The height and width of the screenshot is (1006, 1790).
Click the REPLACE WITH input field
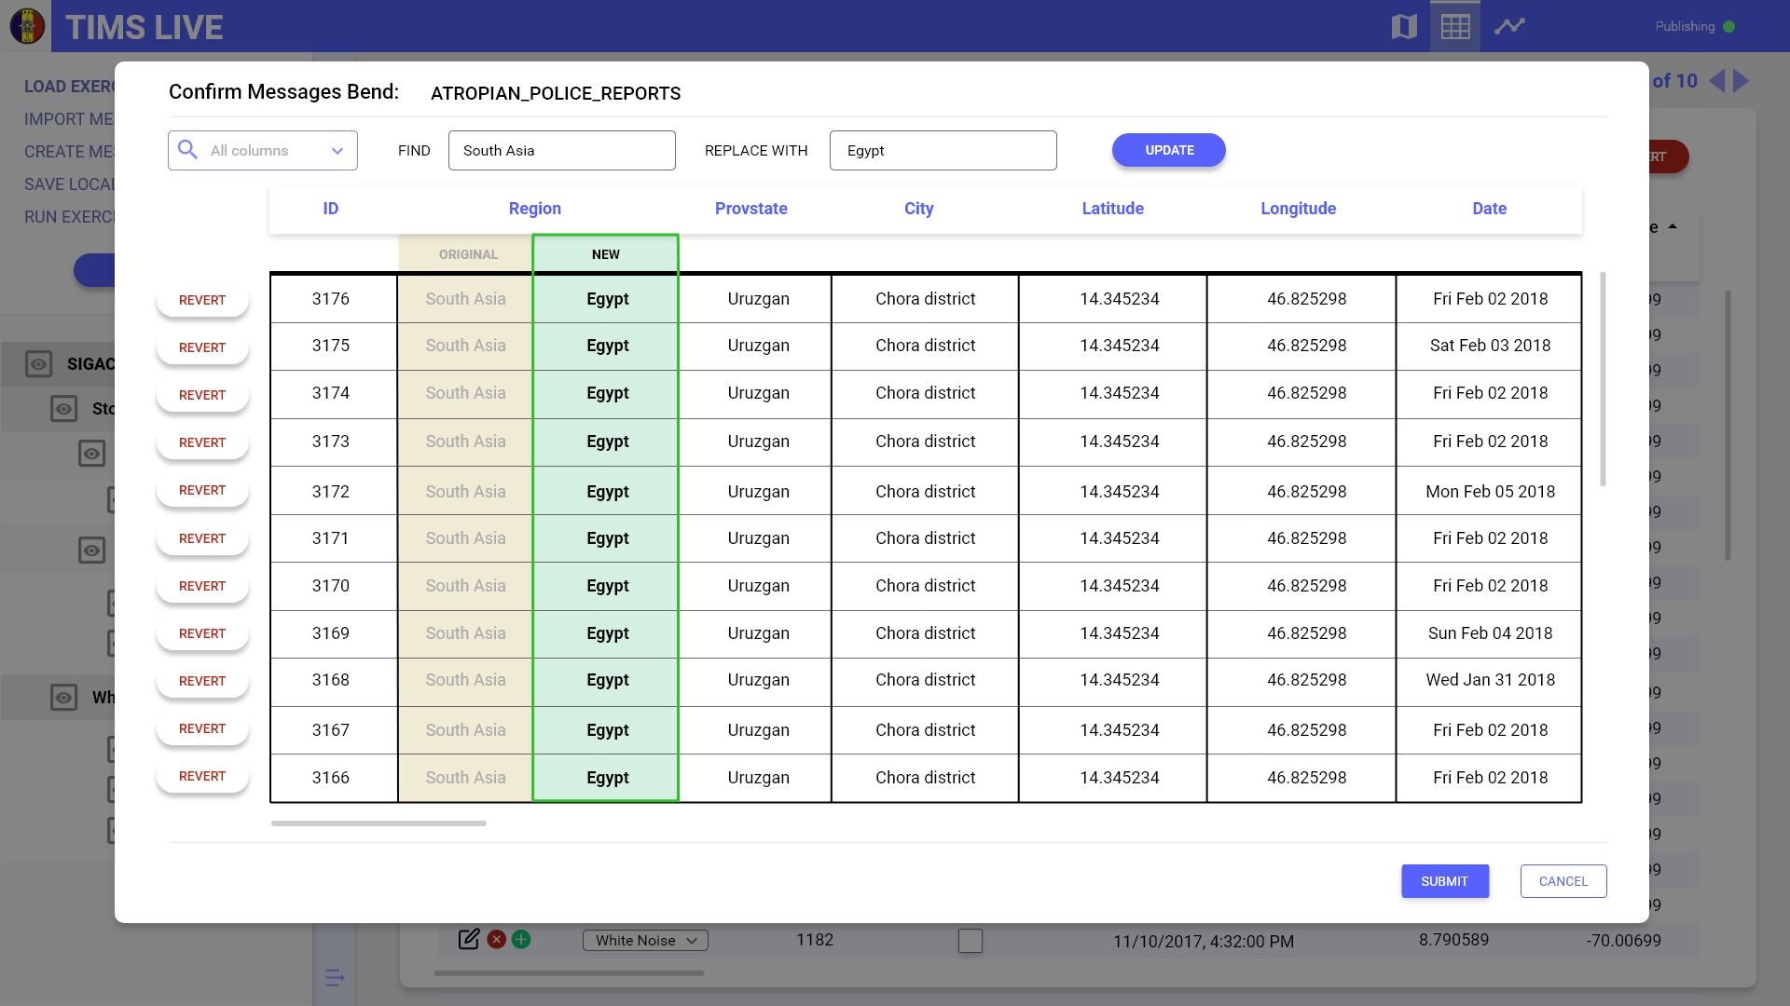click(943, 151)
